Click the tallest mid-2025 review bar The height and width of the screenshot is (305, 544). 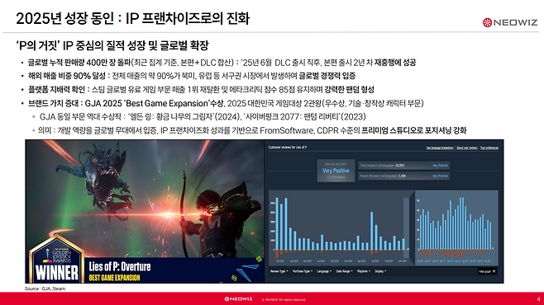point(372,231)
